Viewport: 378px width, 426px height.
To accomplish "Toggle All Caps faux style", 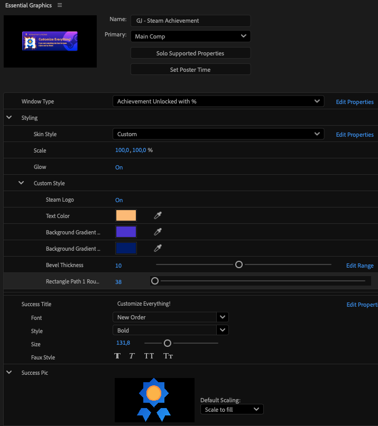I will coord(149,356).
